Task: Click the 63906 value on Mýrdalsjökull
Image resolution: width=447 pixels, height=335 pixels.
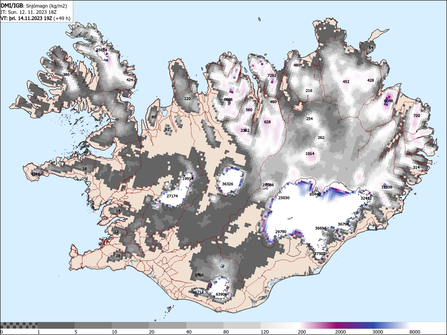Action: pyautogui.click(x=221, y=294)
